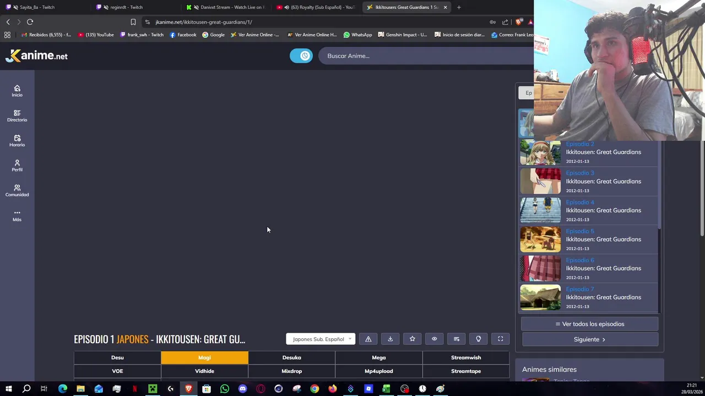Image resolution: width=705 pixels, height=396 pixels.
Task: Mark as favorite with the star icon
Action: (412, 339)
